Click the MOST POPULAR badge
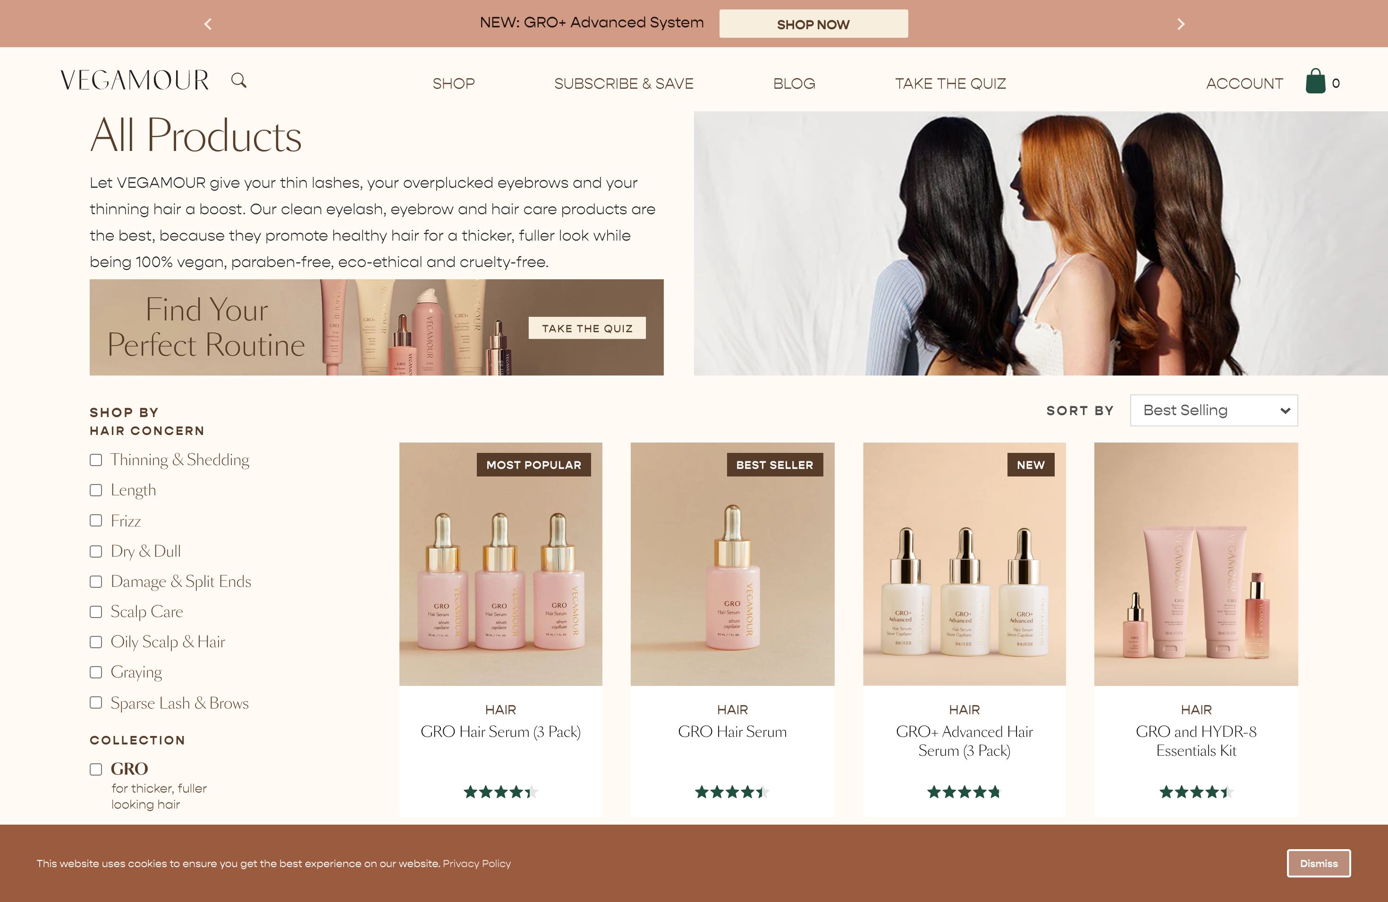The width and height of the screenshot is (1388, 902). 533,465
